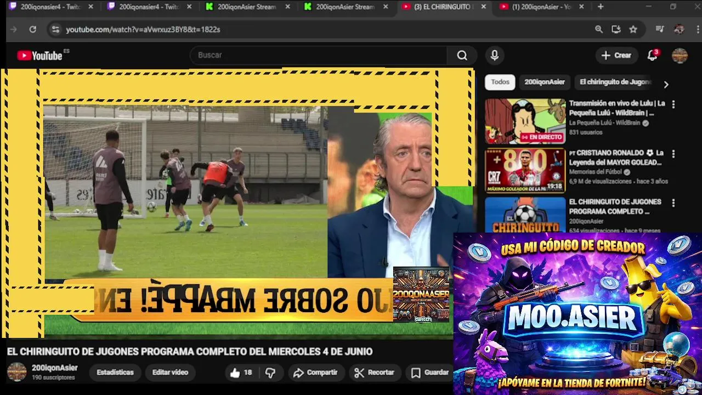Open YouTube account avatar menu
This screenshot has height=395, width=702.
click(x=680, y=55)
